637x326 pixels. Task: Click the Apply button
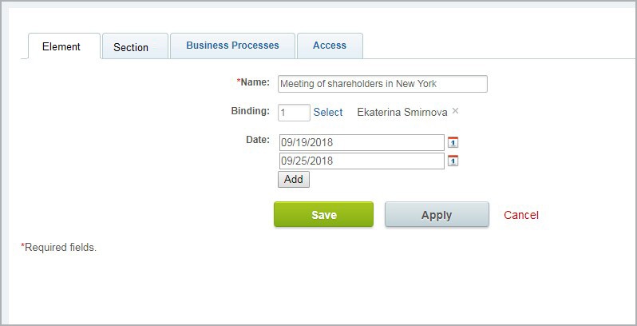pos(437,215)
